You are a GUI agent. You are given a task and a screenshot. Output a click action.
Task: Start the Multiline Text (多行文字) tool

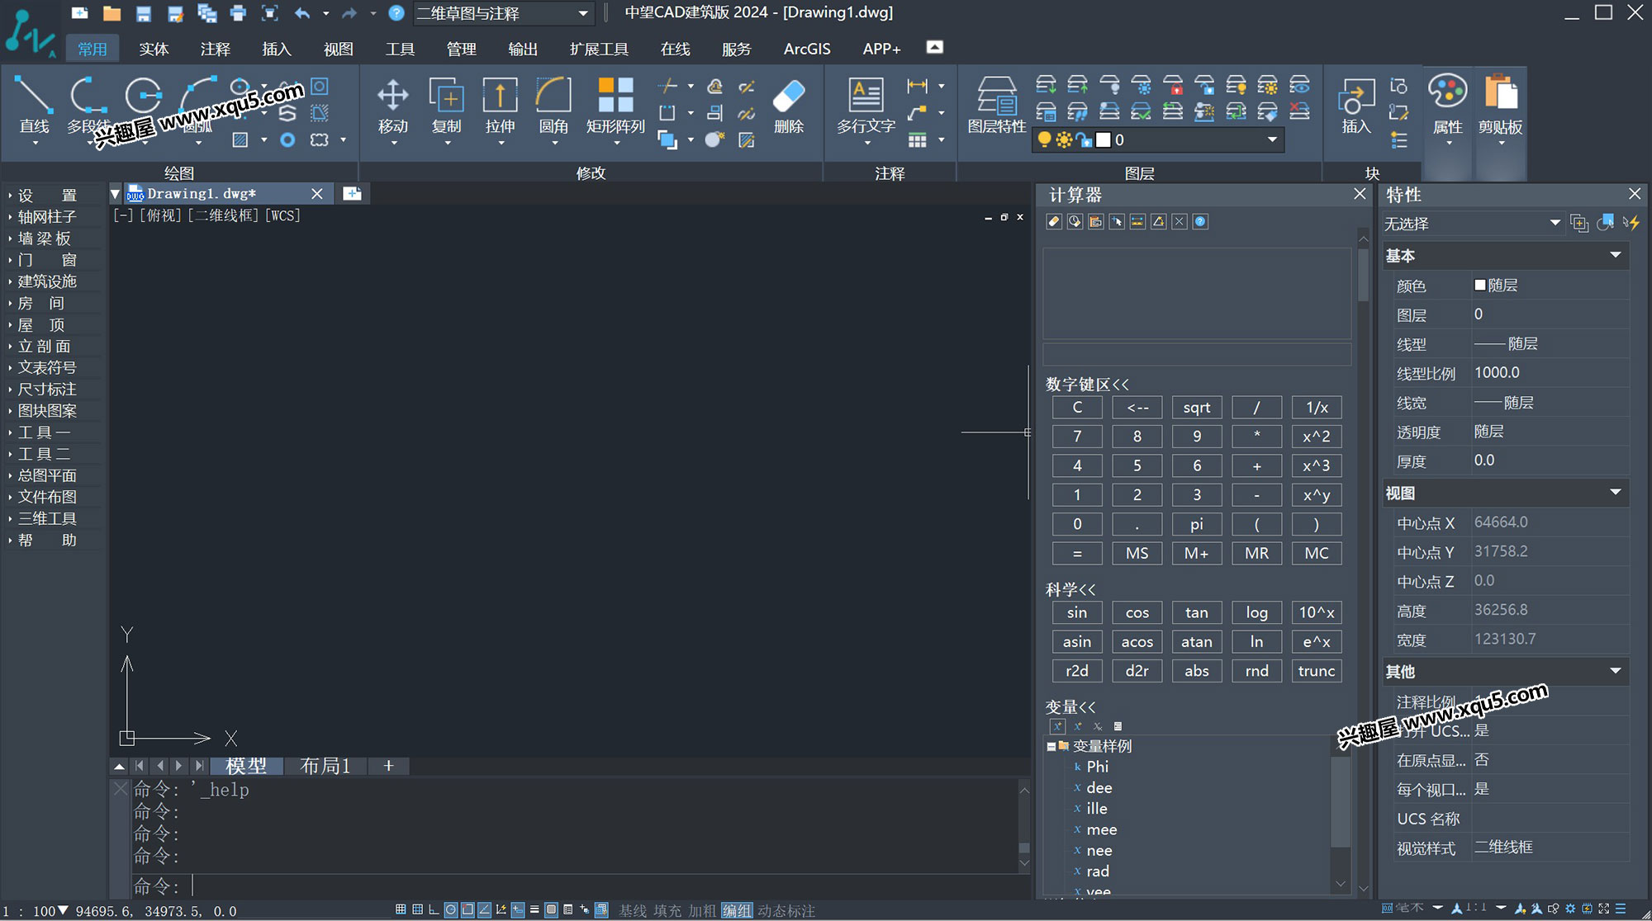[866, 105]
